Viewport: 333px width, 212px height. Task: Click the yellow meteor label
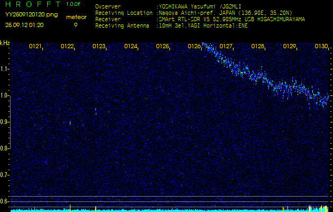pos(77,17)
